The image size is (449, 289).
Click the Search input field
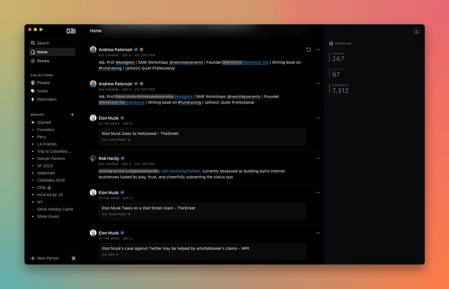(x=52, y=43)
